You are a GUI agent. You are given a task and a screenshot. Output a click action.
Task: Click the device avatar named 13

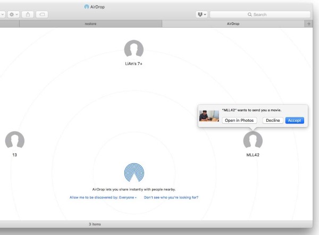point(14,140)
